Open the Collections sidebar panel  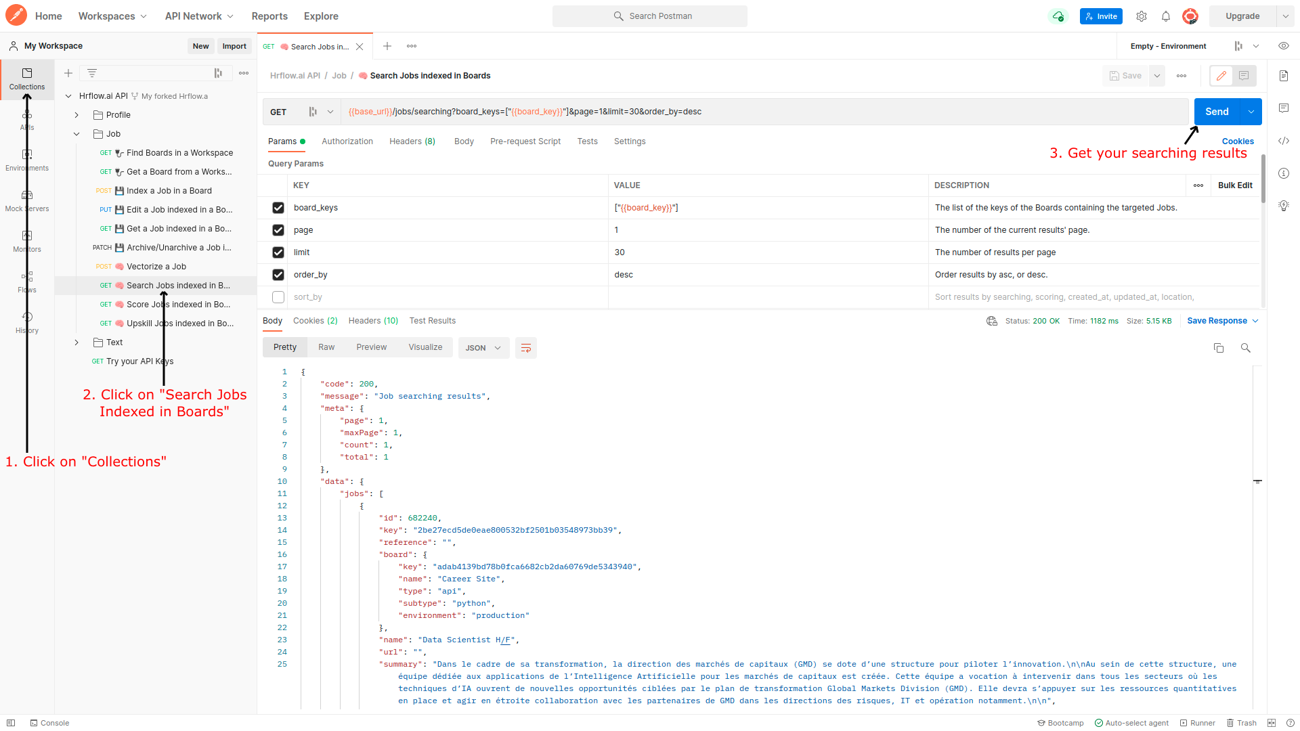coord(27,79)
